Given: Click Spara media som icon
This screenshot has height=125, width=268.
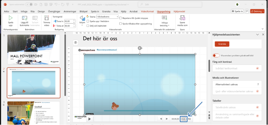Looking at the screenshot, I should point(182,18).
